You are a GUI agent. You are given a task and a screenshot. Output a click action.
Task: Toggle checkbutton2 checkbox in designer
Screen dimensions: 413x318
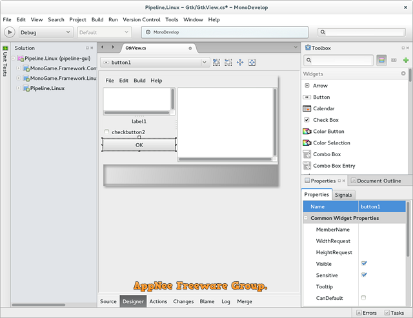(106, 132)
